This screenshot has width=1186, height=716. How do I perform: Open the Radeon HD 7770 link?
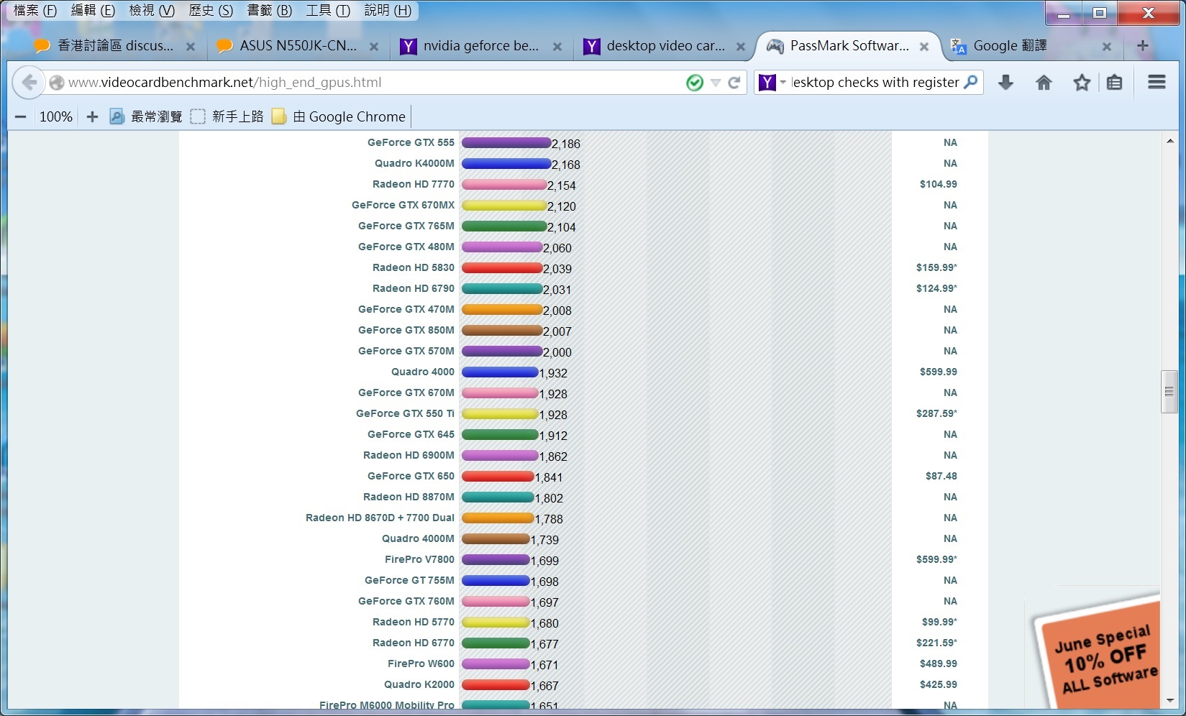pos(414,184)
